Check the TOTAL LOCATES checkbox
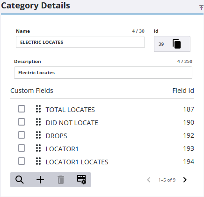The height and width of the screenshot is (197, 204). [x=22, y=109]
